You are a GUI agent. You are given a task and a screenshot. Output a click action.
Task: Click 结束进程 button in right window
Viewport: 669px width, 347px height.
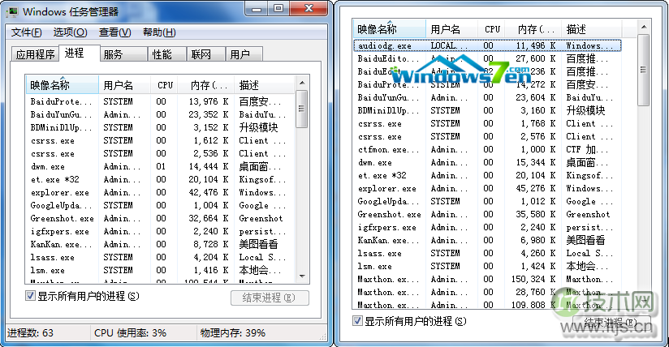(611, 323)
